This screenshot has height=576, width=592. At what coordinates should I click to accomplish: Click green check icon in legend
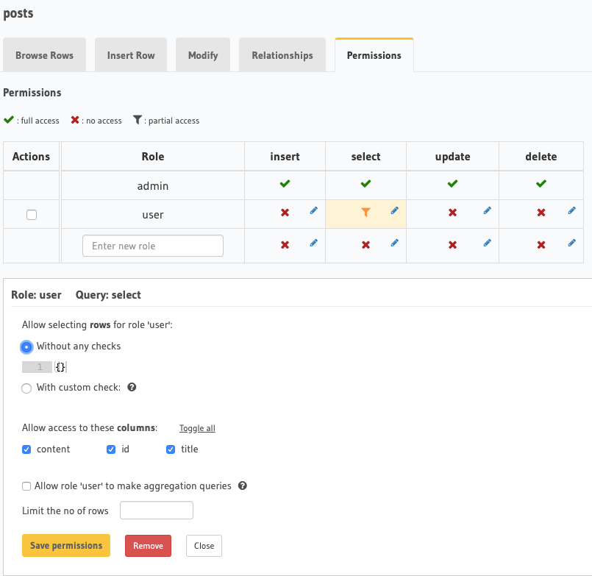click(x=9, y=120)
